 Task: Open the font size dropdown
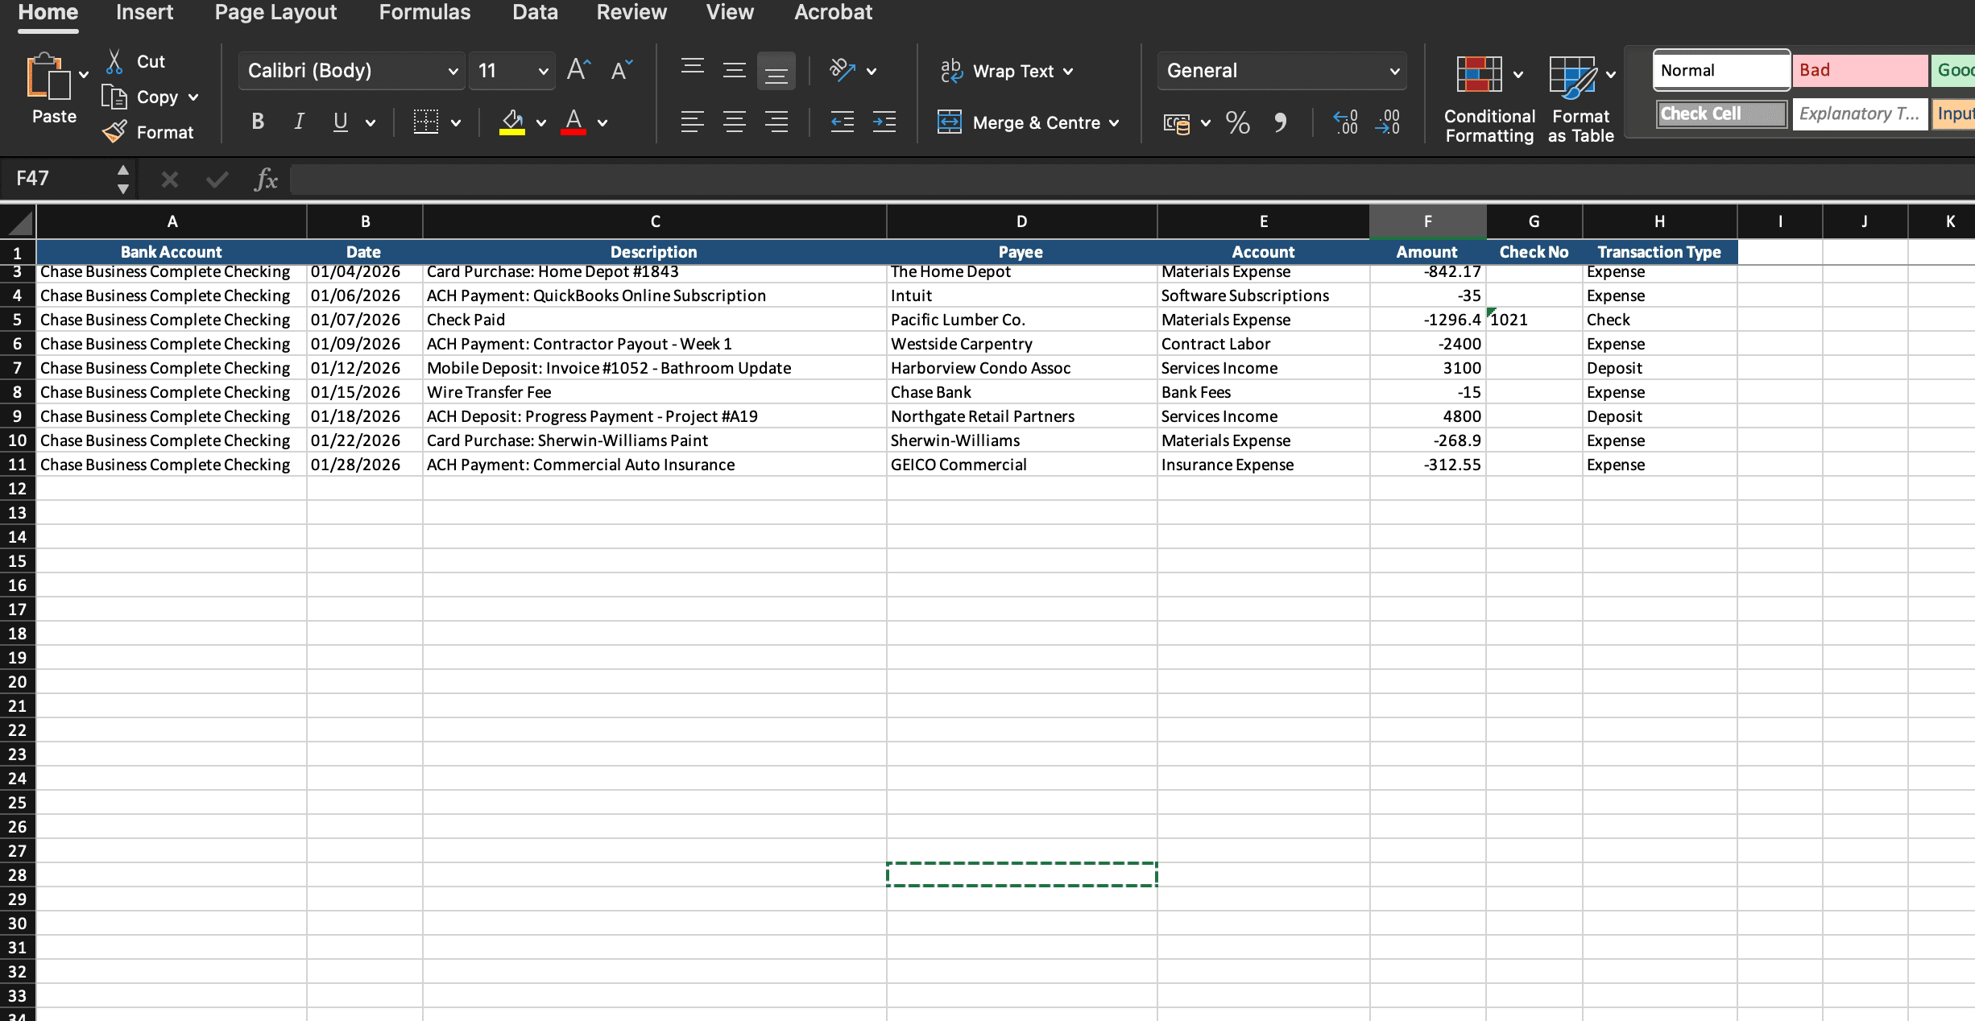pos(511,71)
